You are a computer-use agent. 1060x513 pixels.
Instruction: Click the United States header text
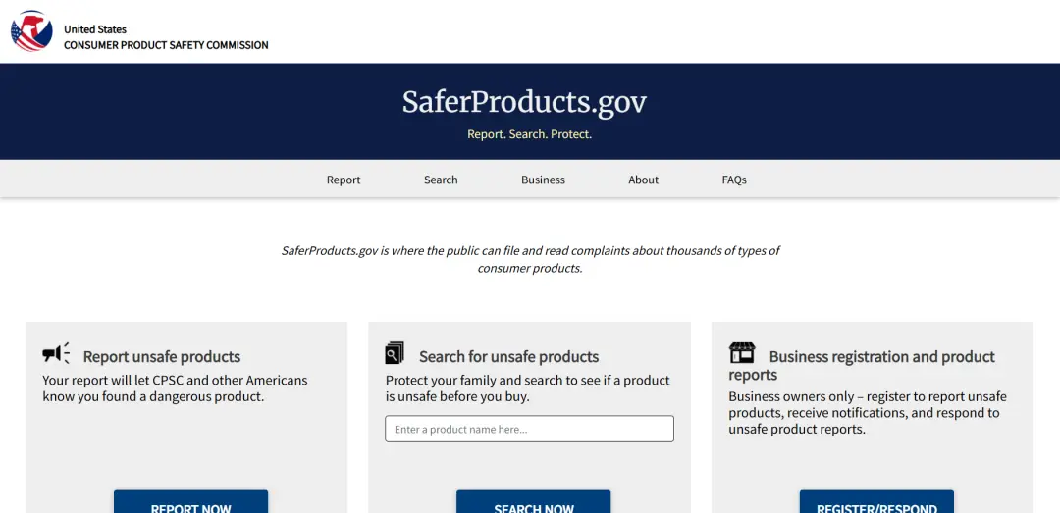click(x=95, y=29)
